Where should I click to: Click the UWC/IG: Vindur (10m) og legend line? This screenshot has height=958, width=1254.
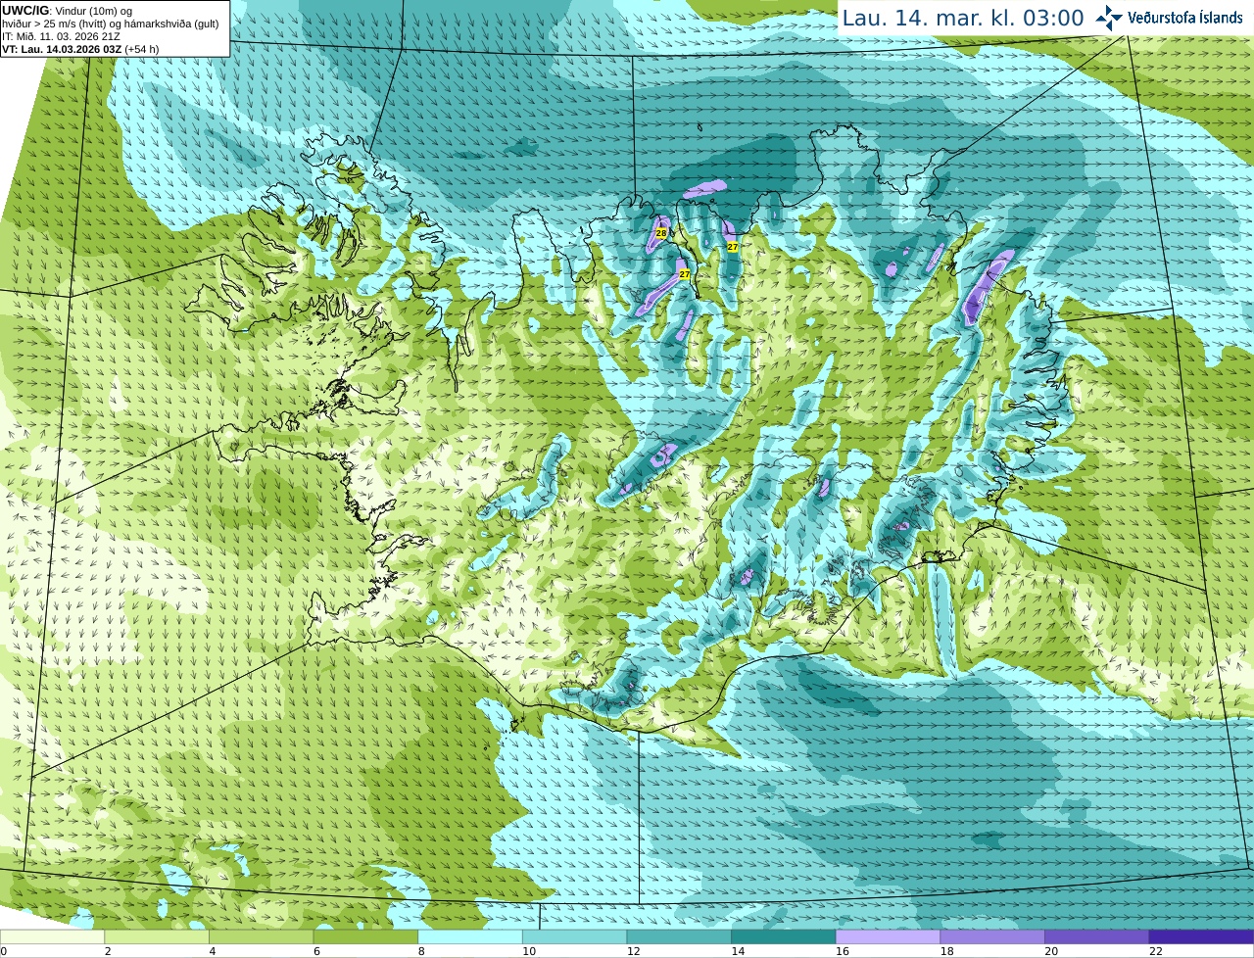click(67, 10)
